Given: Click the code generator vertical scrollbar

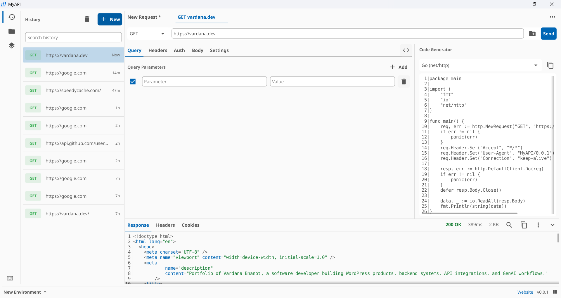Looking at the screenshot, I should pos(553,145).
